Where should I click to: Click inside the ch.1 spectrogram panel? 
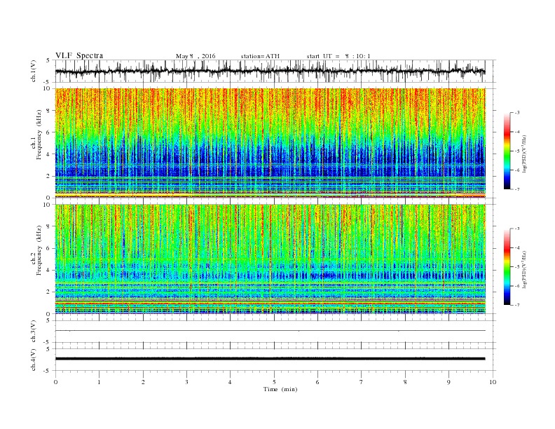[270, 143]
